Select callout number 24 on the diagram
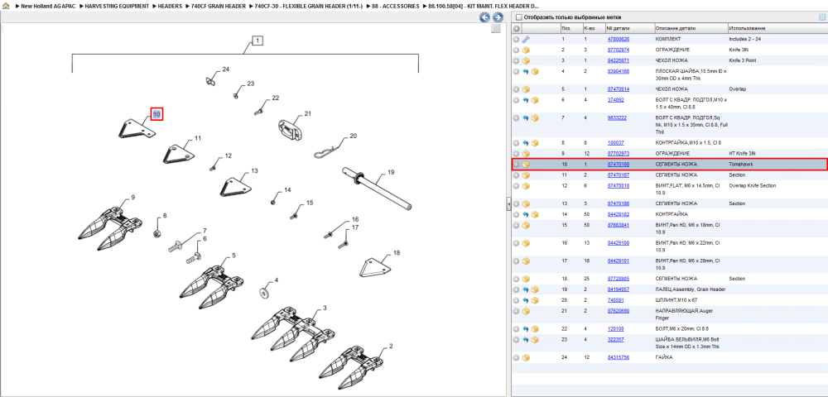The height and width of the screenshot is (397, 828). click(x=226, y=69)
